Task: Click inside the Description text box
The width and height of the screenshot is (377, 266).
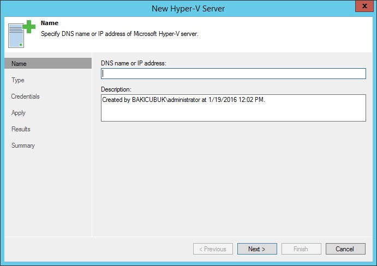Action: click(233, 108)
